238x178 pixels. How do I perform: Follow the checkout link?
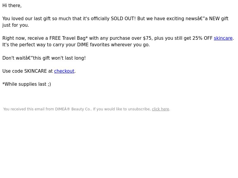click(64, 71)
